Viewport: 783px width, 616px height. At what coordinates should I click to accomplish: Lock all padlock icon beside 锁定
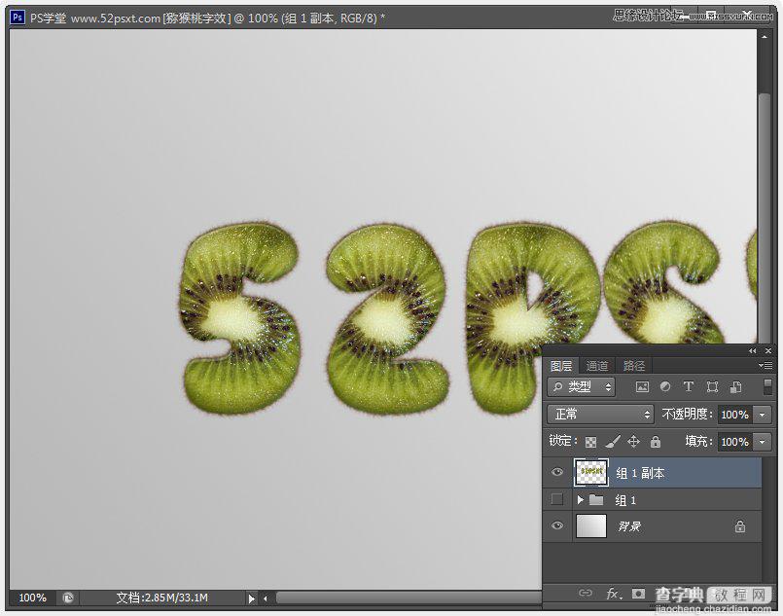pyautogui.click(x=656, y=442)
